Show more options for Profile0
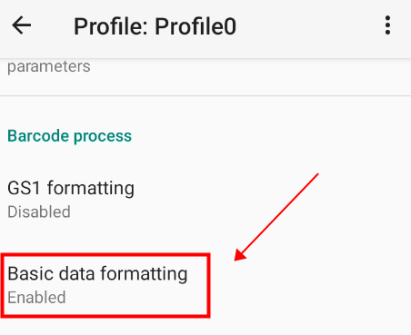Screen dimensions: 411x335 tap(387, 25)
